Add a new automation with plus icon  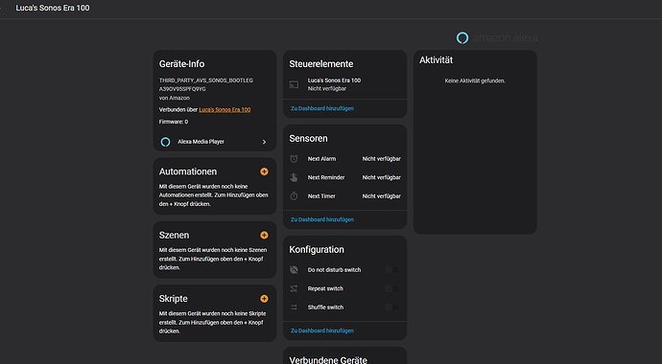click(264, 171)
